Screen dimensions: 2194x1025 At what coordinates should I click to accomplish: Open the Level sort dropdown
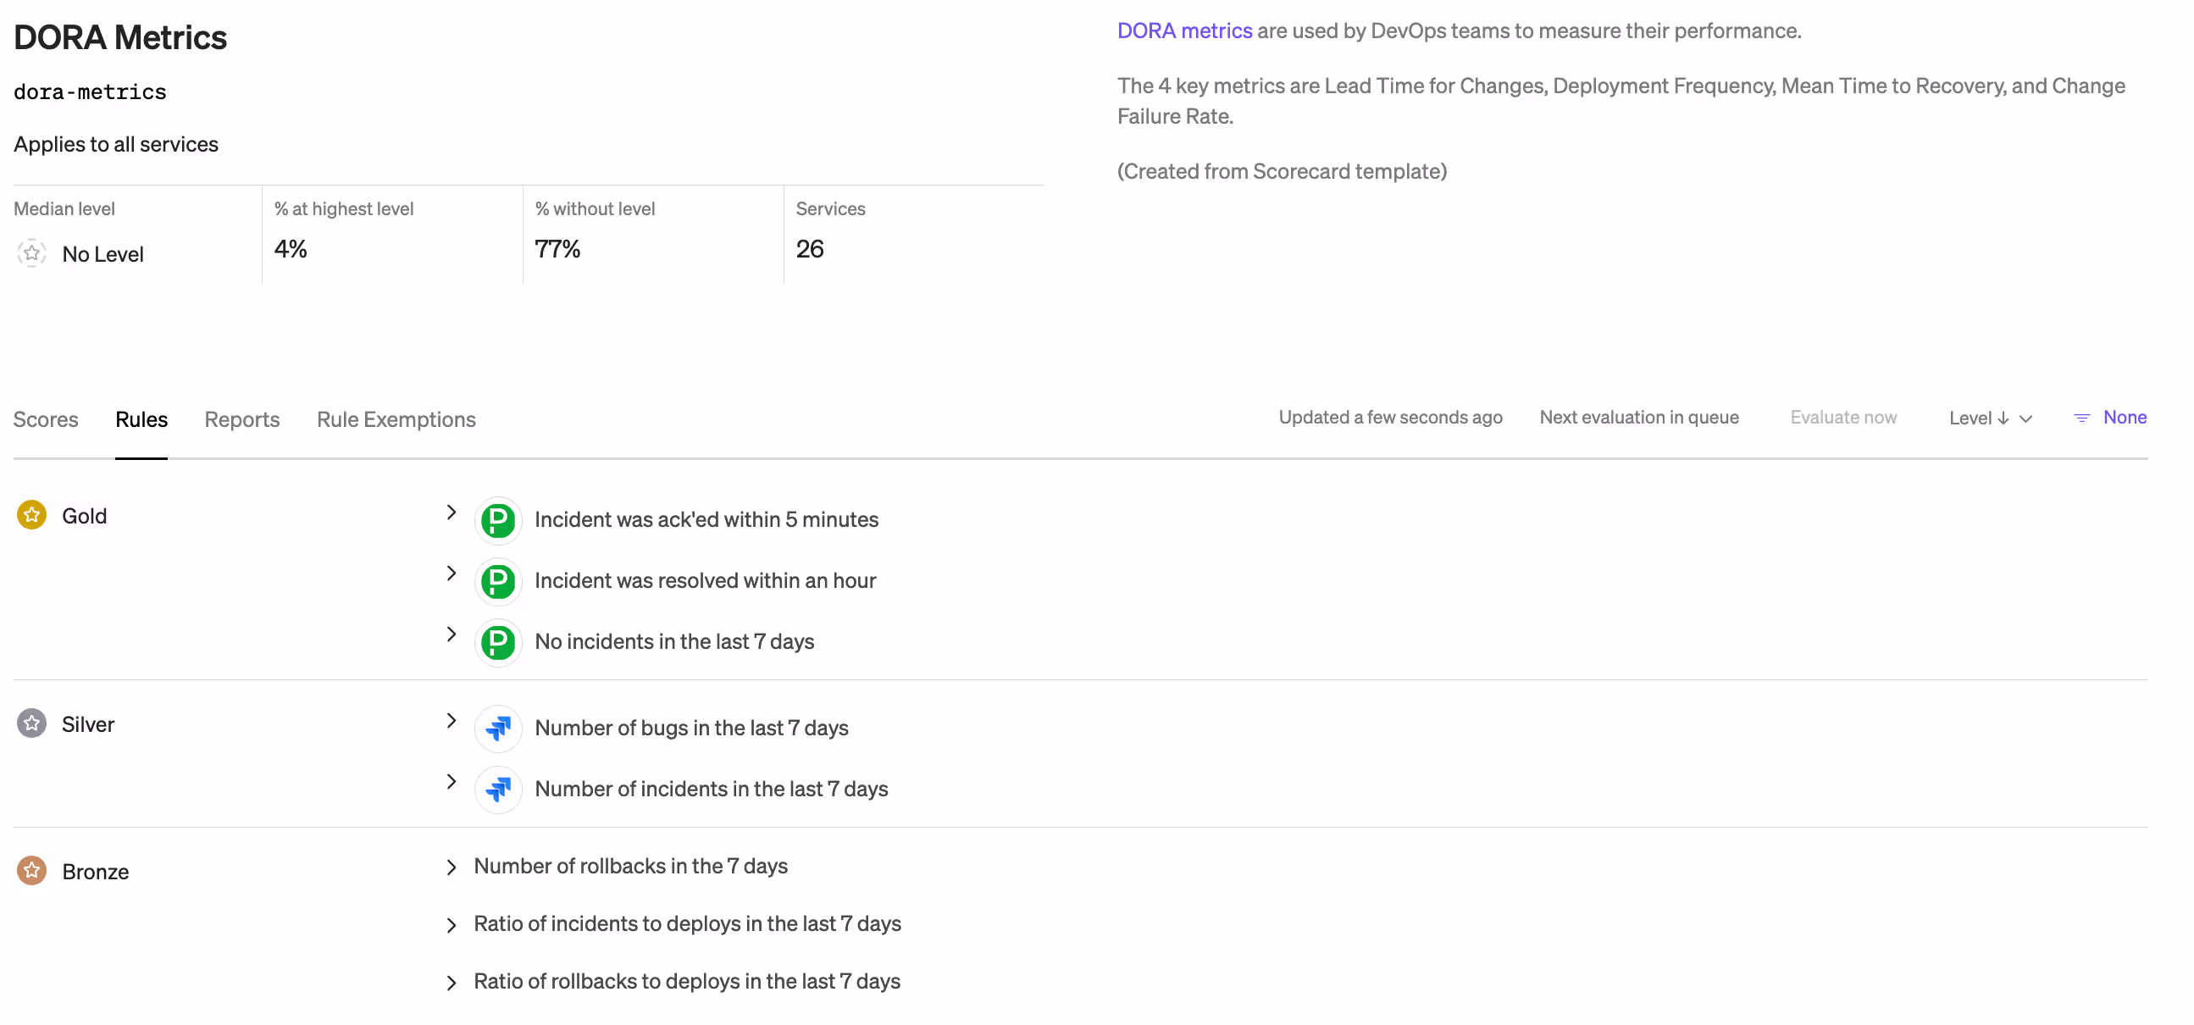[1990, 418]
